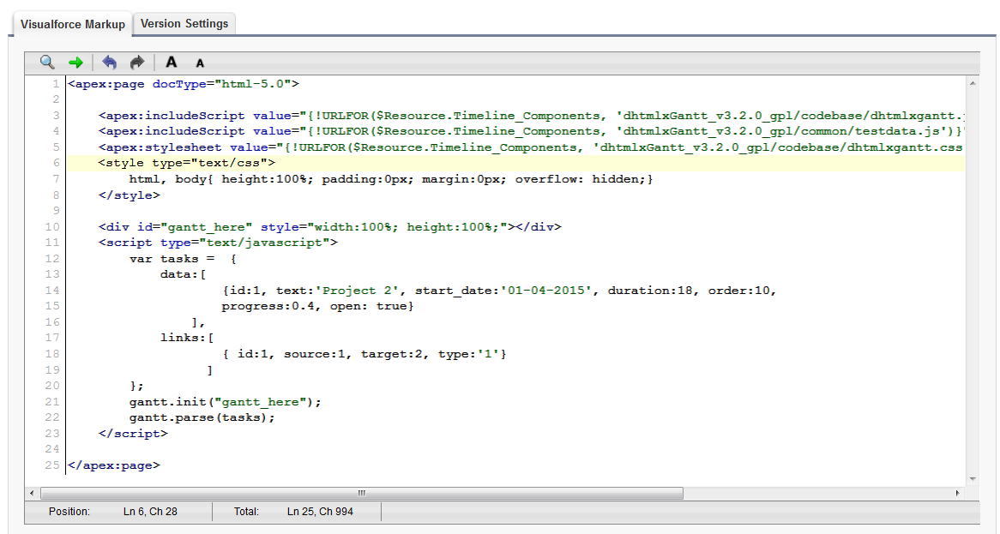Undo the last edit
This screenshot has height=534, width=1000.
click(x=110, y=63)
